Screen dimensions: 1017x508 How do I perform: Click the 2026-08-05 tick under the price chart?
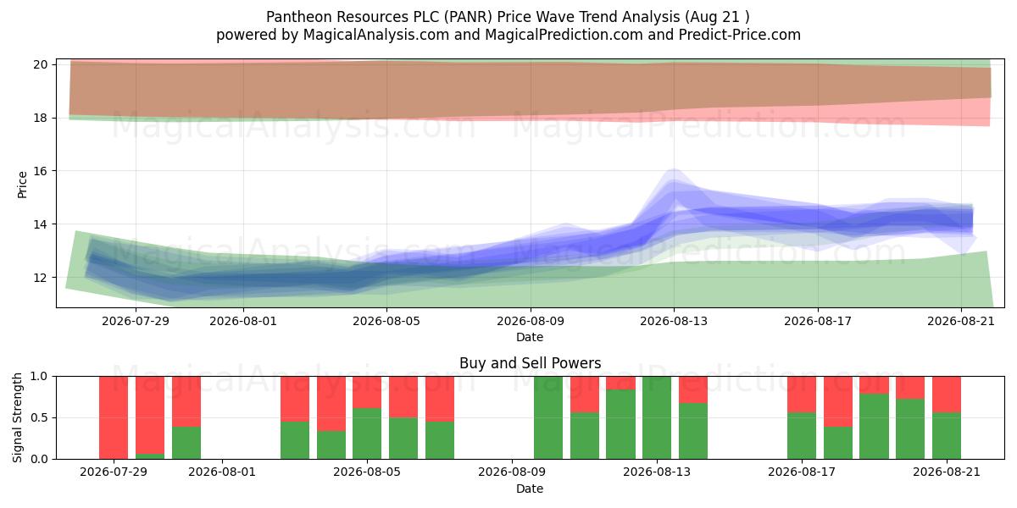pyautogui.click(x=386, y=321)
